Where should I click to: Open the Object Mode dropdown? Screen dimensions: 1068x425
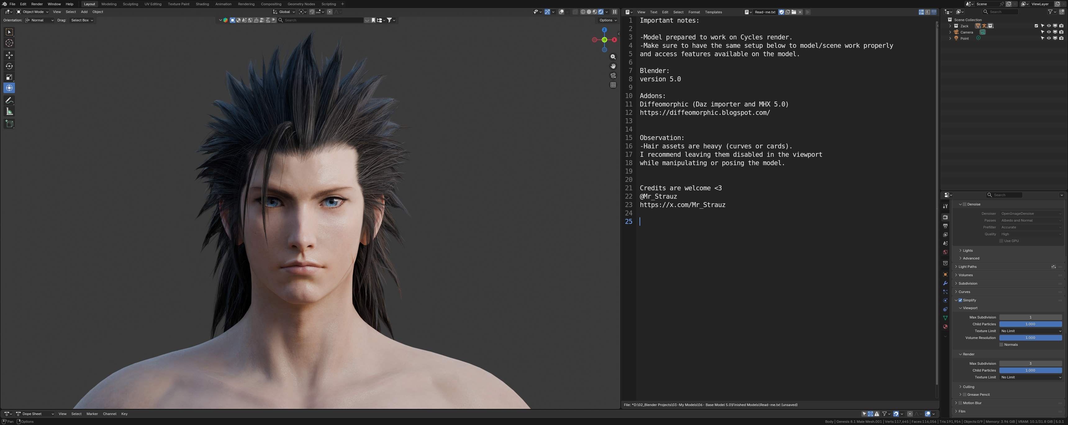coord(32,12)
